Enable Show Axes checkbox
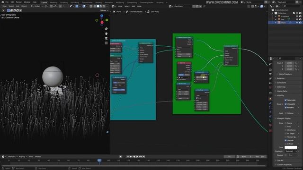Viewport: 303px width, 170px height. point(285,127)
